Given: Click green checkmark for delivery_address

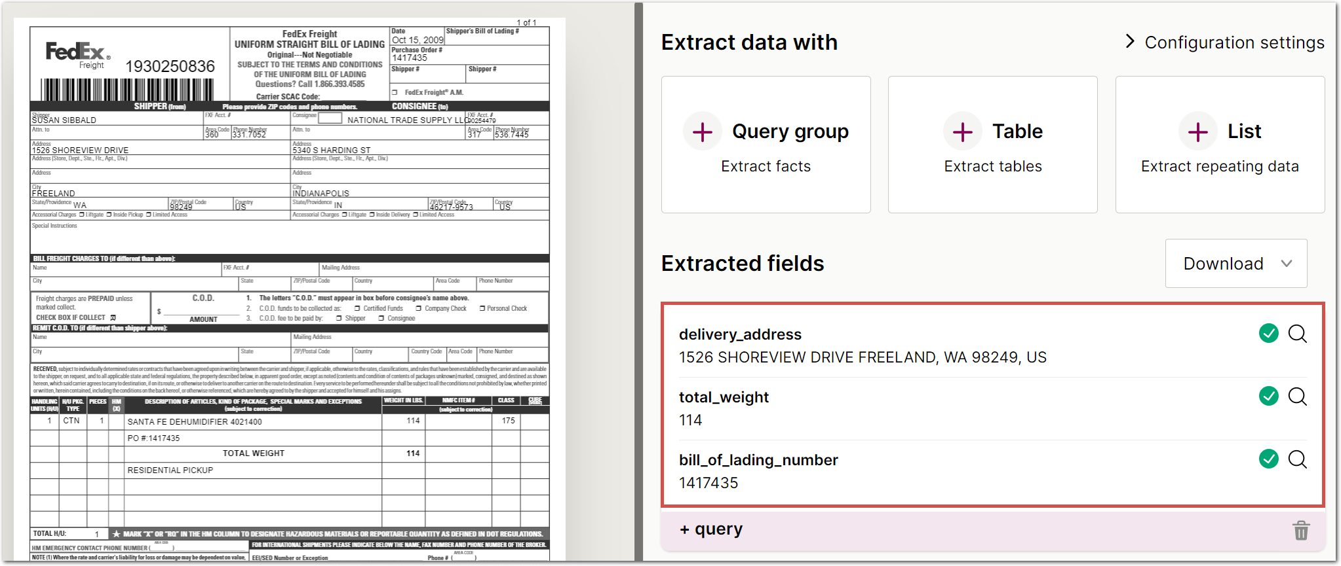Looking at the screenshot, I should 1269,334.
